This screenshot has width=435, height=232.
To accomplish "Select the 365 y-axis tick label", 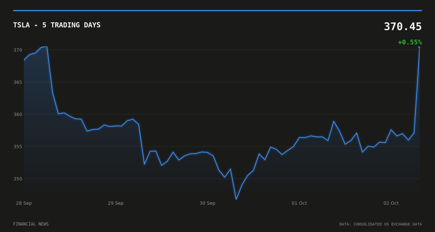I will pos(18,82).
